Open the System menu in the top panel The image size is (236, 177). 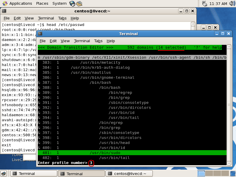(x=60, y=4)
